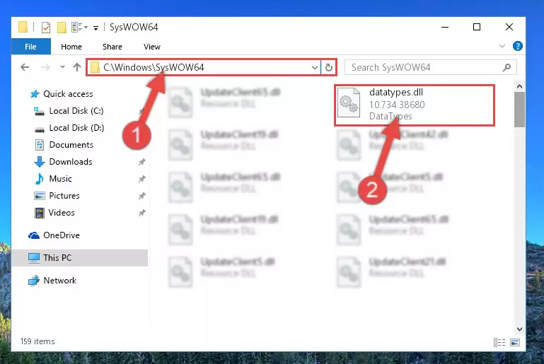Go forward with the right arrow

click(45, 67)
